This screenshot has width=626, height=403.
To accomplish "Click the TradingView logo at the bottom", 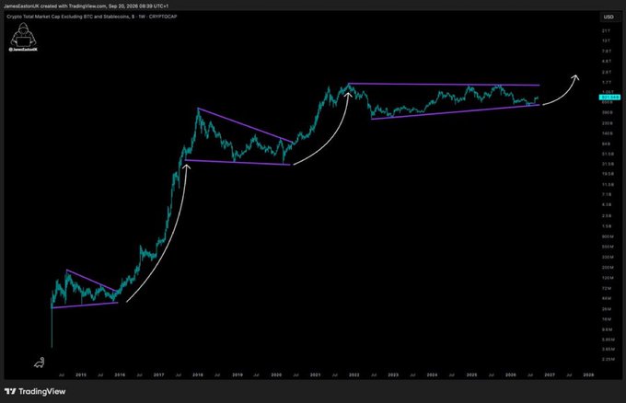I will coord(35,391).
